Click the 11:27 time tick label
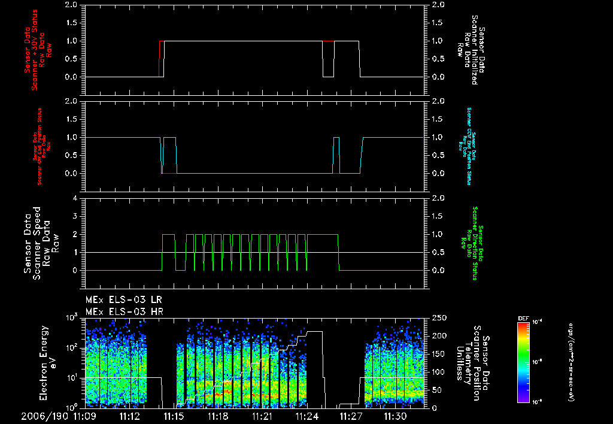The width and height of the screenshot is (613, 424). (x=352, y=416)
